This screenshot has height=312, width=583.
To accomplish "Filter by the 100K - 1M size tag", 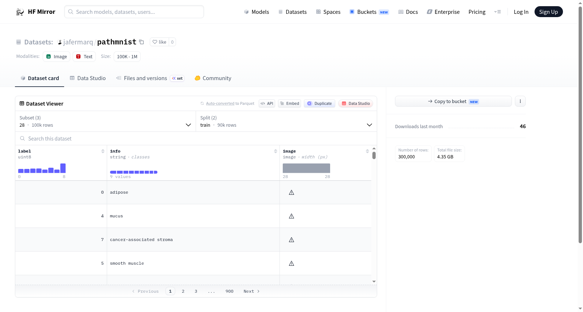I will [x=127, y=56].
